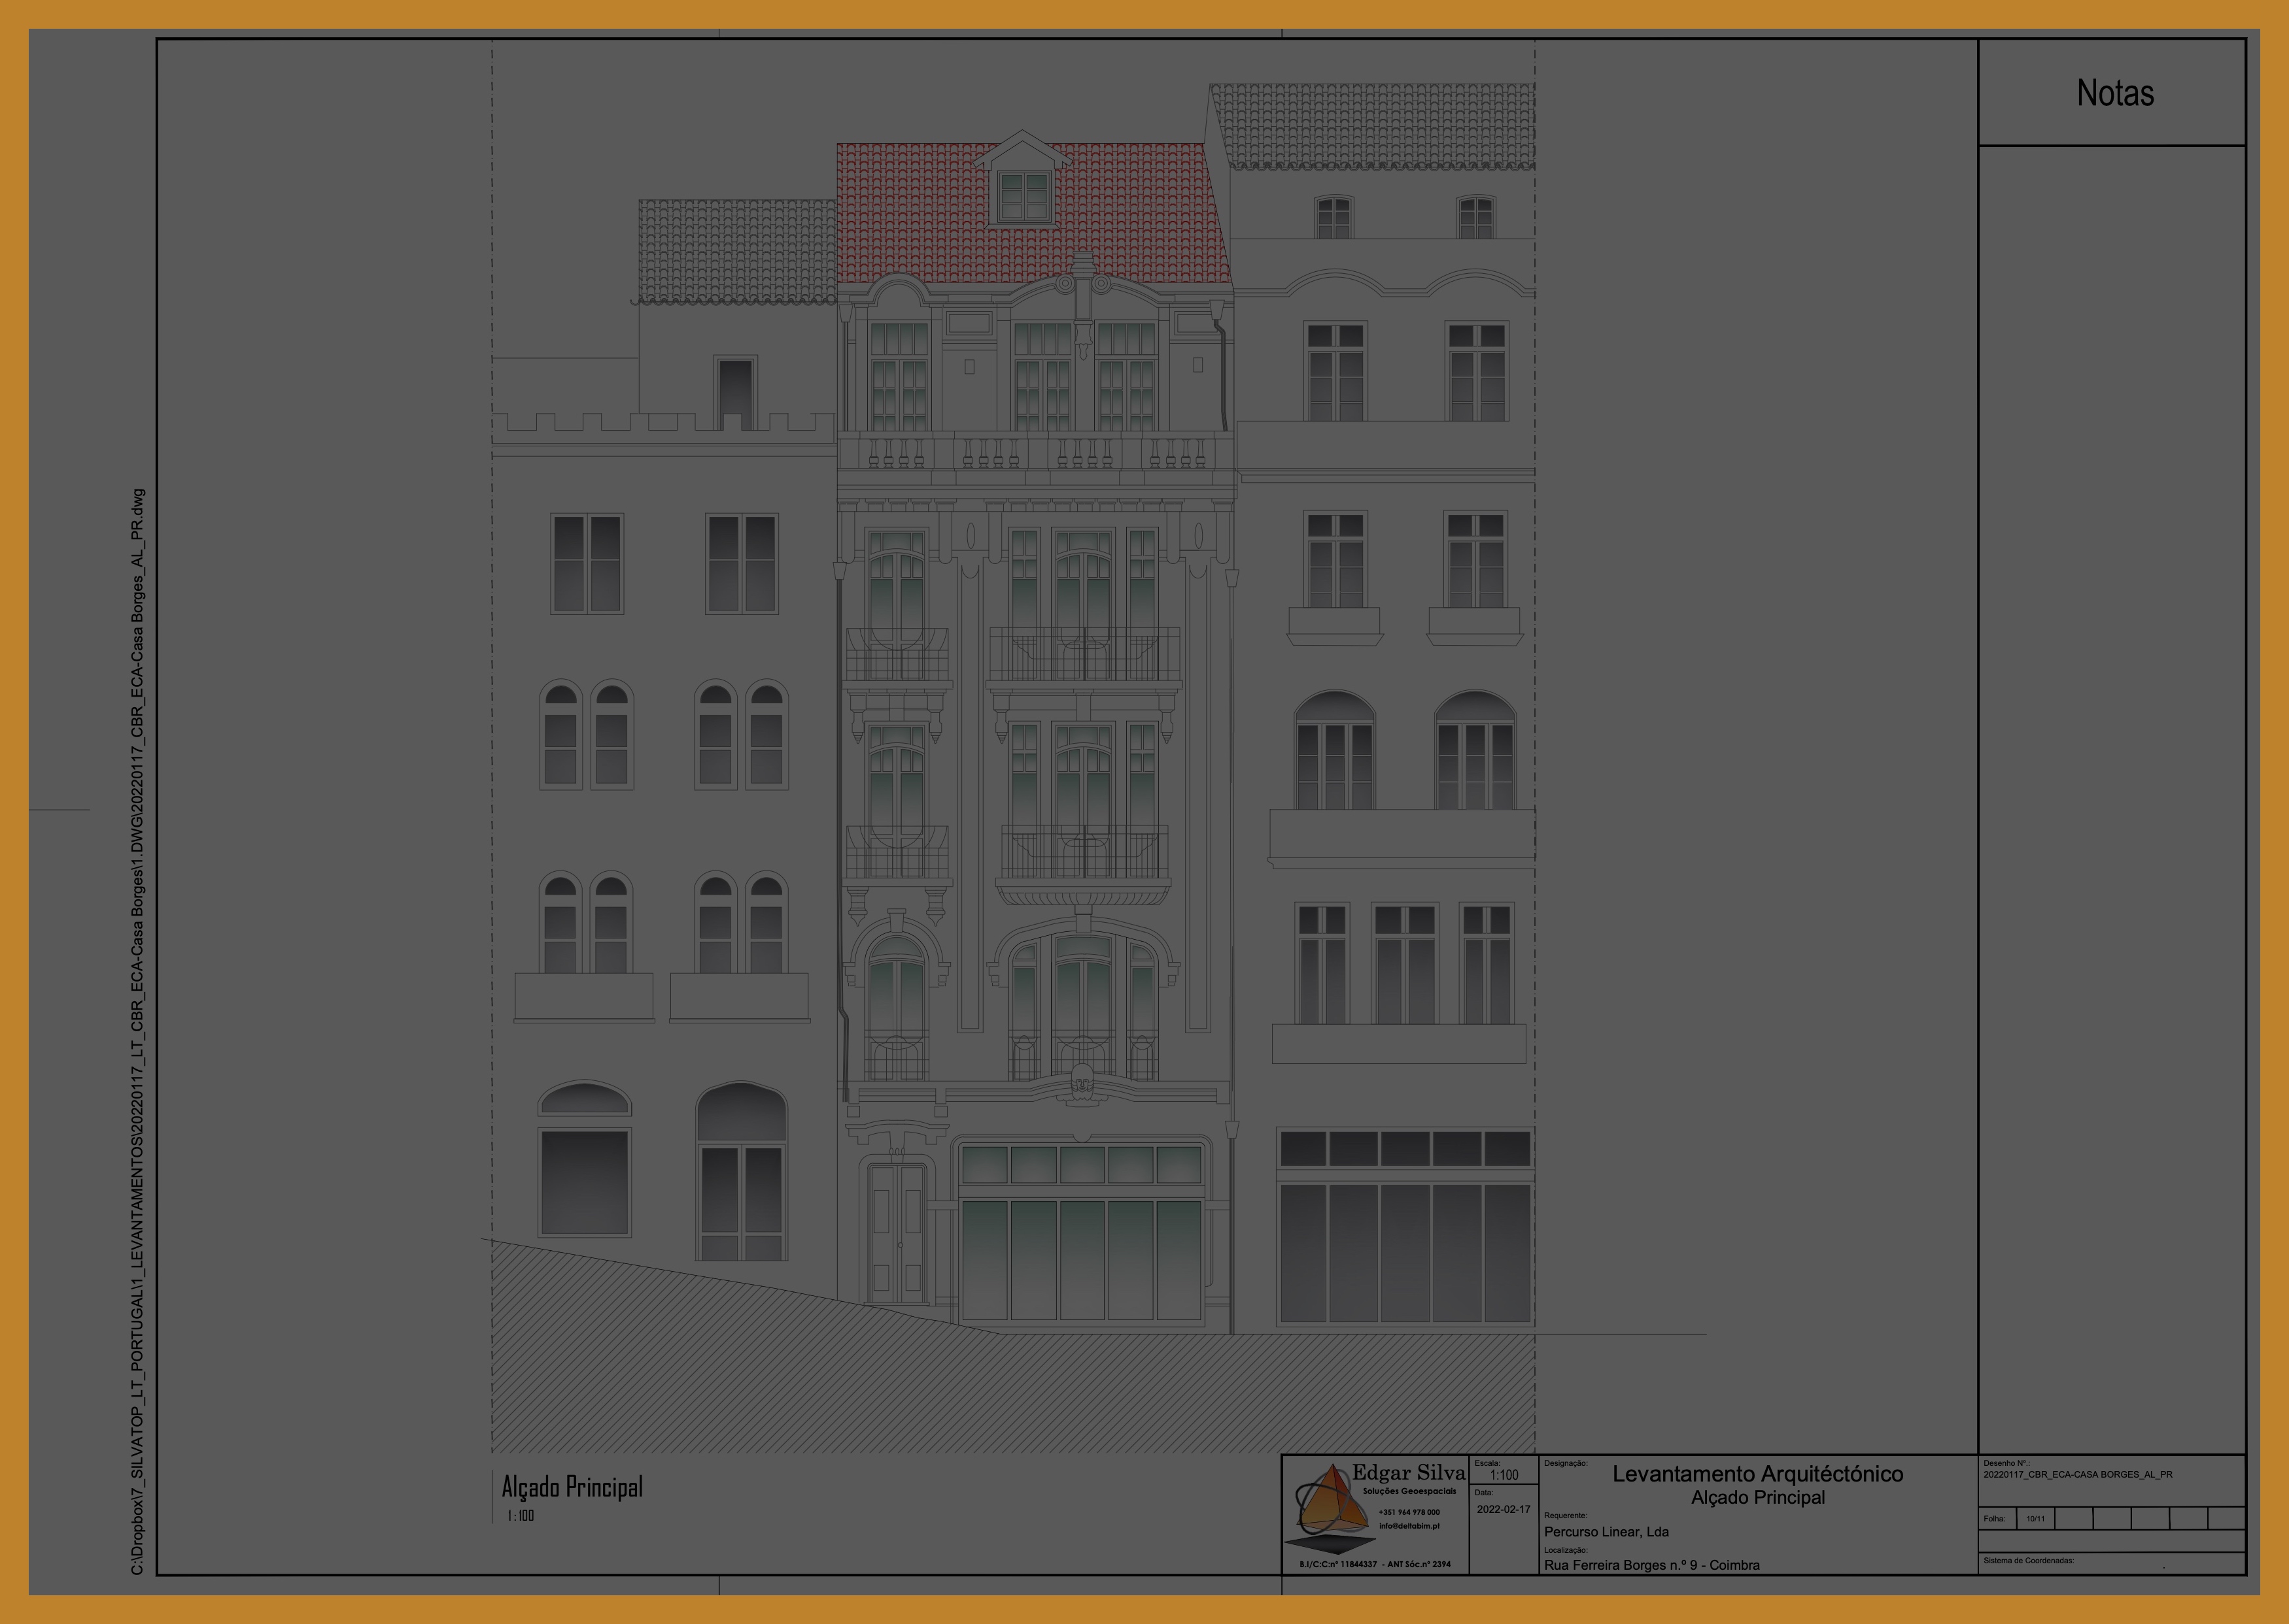This screenshot has width=2289, height=1624.
Task: Click the "Localização:" label
Action: (x=1566, y=1550)
